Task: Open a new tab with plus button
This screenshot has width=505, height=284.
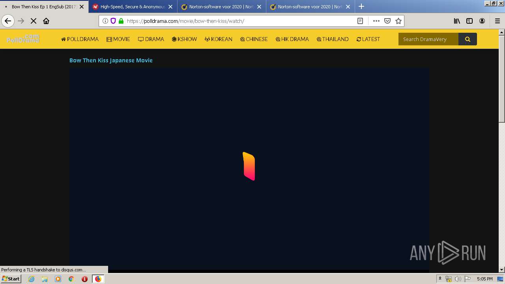Action: [361, 6]
